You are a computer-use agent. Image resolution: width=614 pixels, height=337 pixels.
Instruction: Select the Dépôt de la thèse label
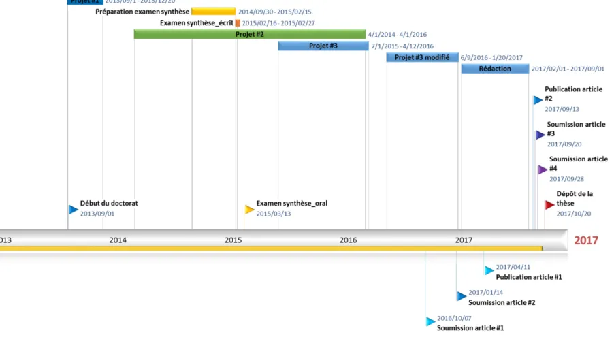pyautogui.click(x=575, y=198)
